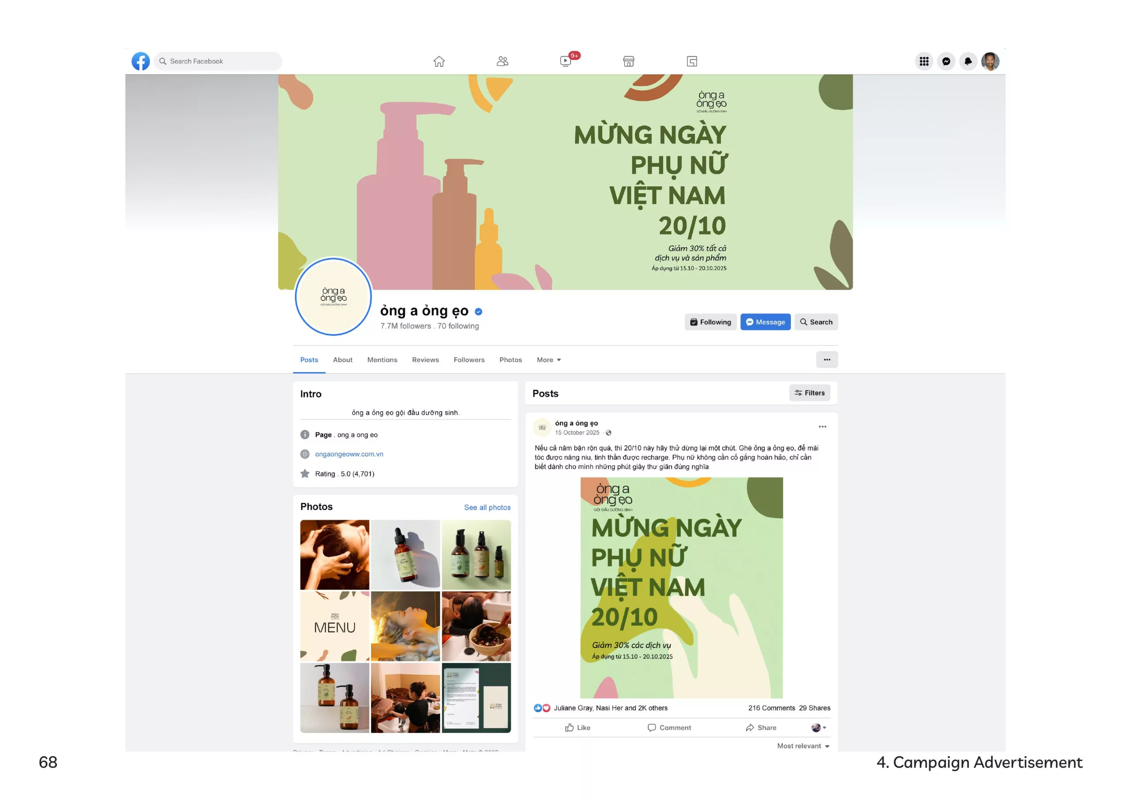Viewport: 1131px width, 800px height.
Task: Open the Most relevant comment sorting dropdown
Action: [803, 746]
